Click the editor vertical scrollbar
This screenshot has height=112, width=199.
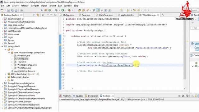[185, 49]
